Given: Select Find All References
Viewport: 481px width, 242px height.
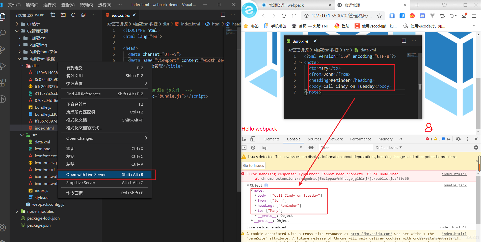Looking at the screenshot, I should 105,94.
